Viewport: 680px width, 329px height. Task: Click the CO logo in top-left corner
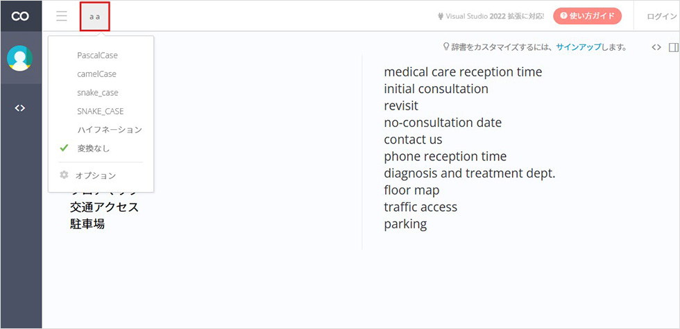20,16
